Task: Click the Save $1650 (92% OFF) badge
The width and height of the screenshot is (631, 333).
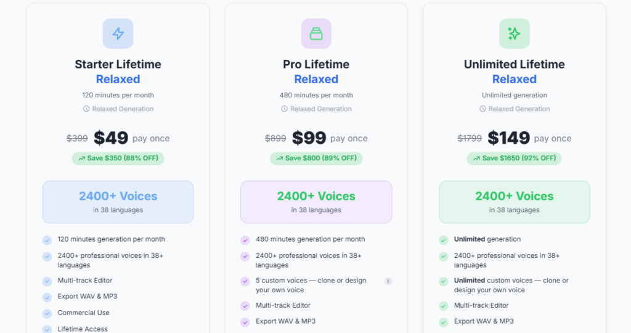Action: click(514, 158)
